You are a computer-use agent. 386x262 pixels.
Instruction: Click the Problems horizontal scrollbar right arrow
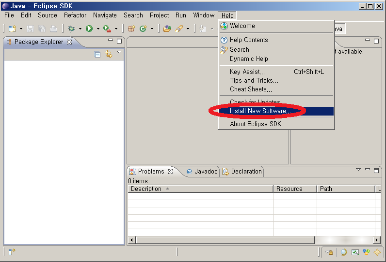click(x=377, y=240)
